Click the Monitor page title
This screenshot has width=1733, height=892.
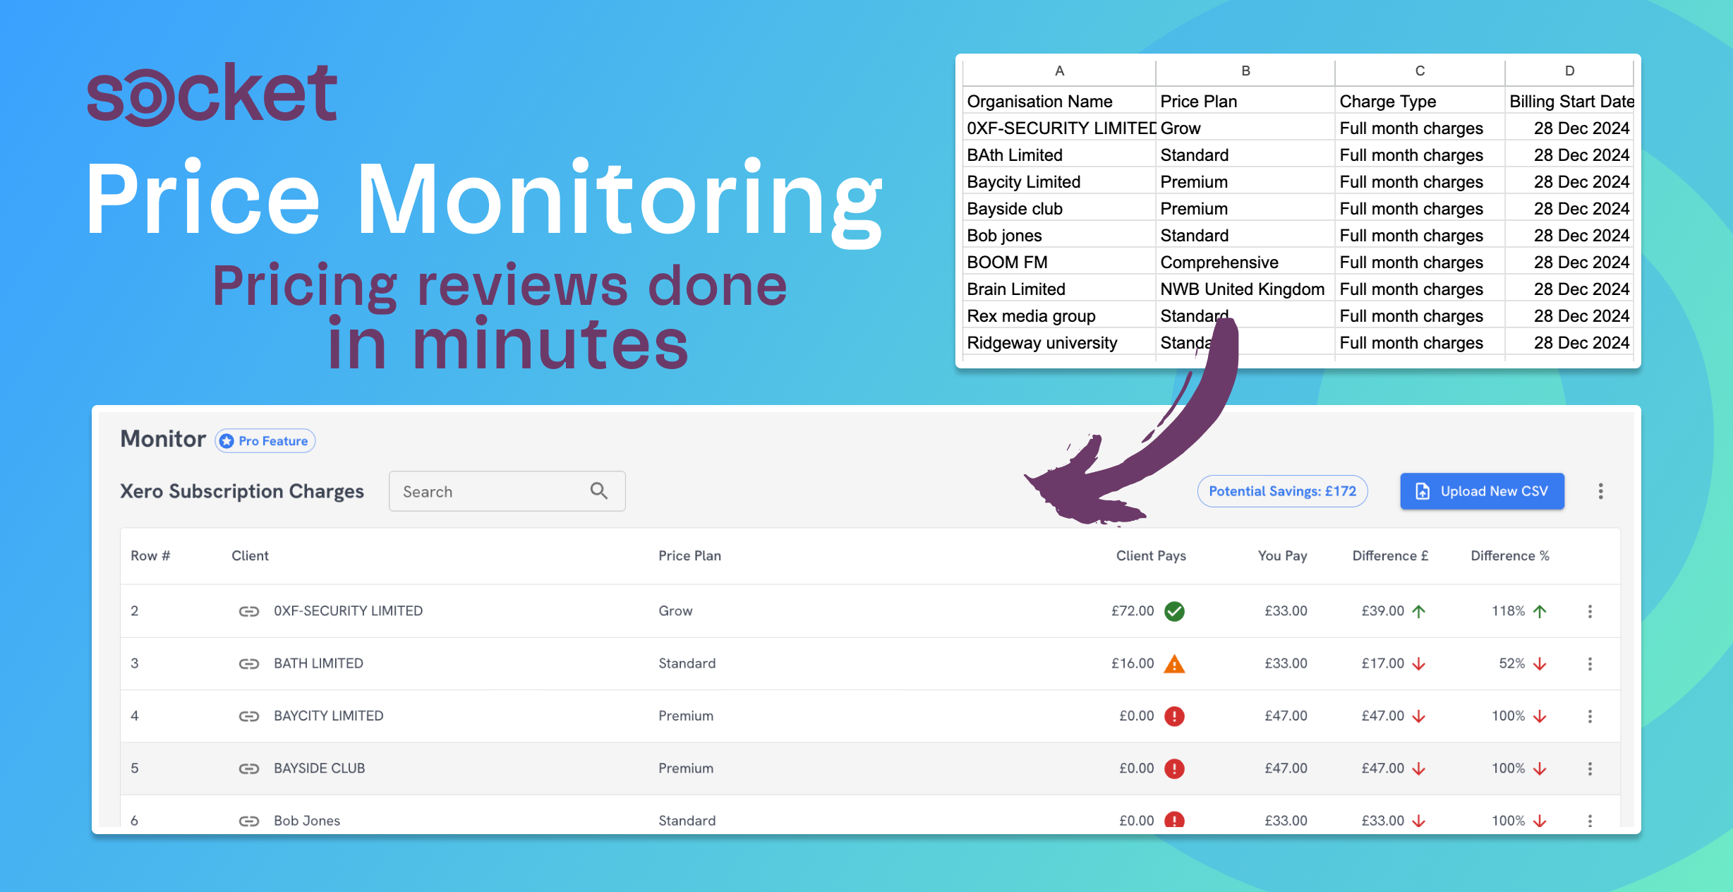pyautogui.click(x=163, y=439)
